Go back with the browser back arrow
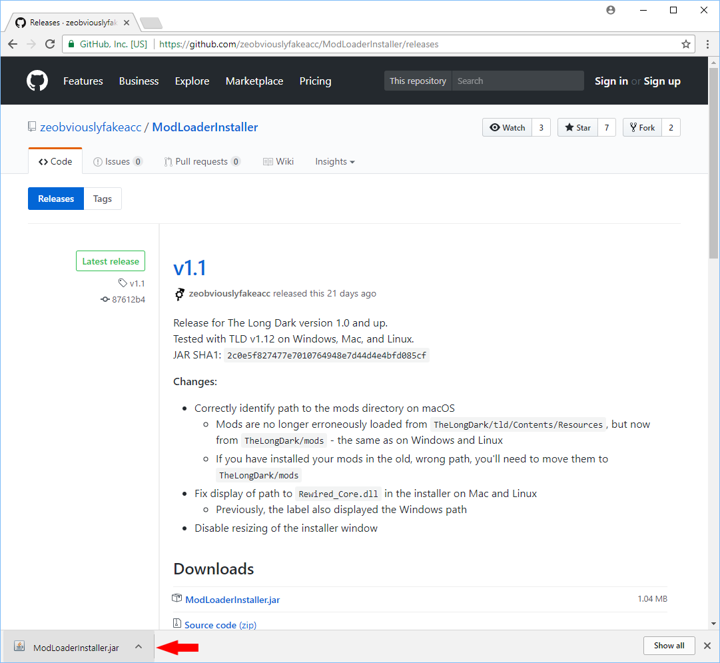 coord(13,44)
